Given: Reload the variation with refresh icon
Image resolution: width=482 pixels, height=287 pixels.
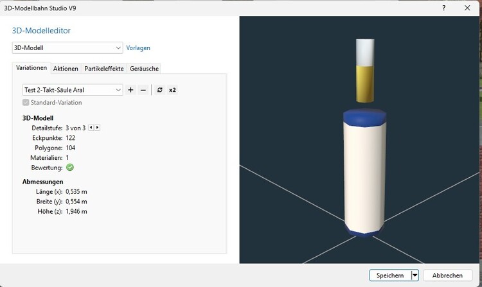Looking at the screenshot, I should click(160, 90).
